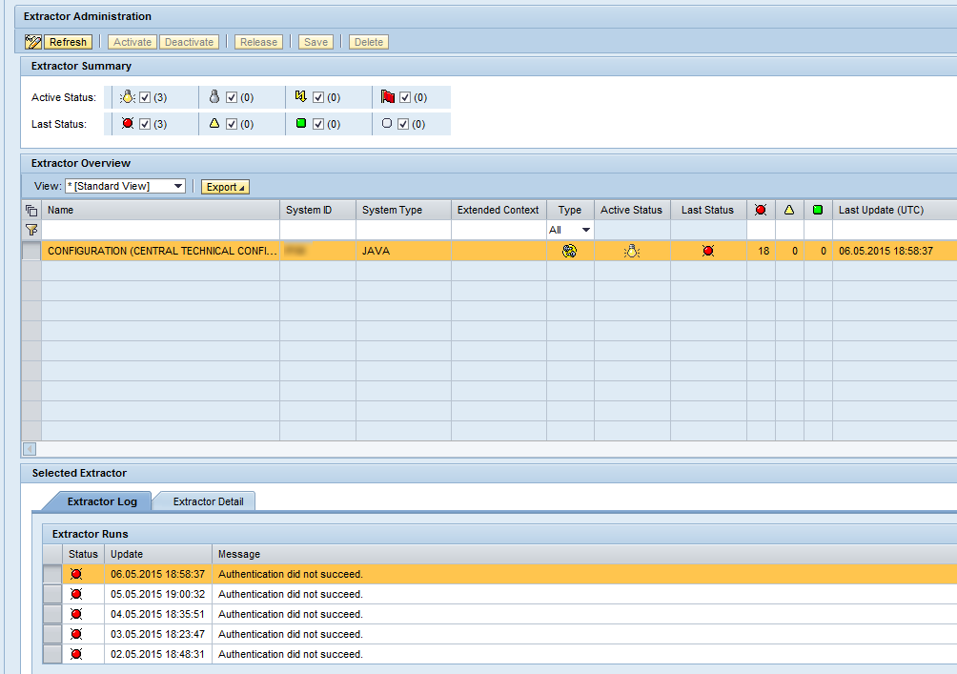The height and width of the screenshot is (674, 957).
Task: Toggle the red flag (0) checkbox
Action: [405, 97]
